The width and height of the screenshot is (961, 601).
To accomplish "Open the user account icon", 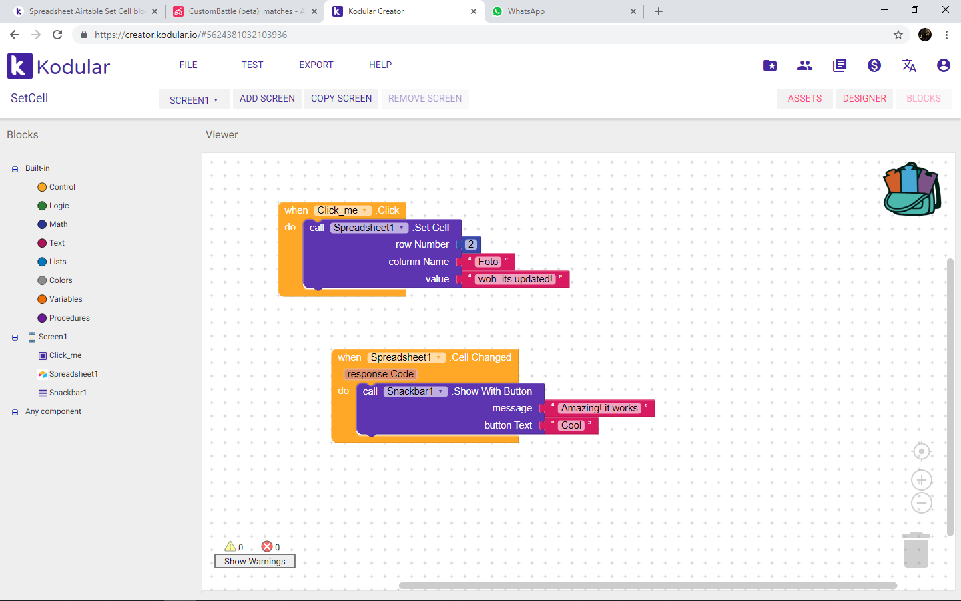I will [944, 65].
